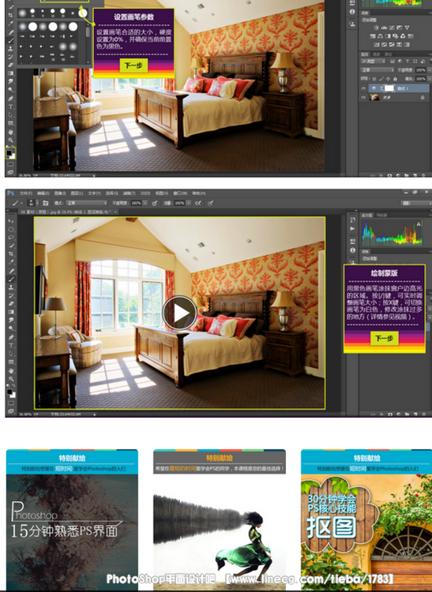Open the 30分钟学会PS核心技能 抠图 course card

pos(366,520)
